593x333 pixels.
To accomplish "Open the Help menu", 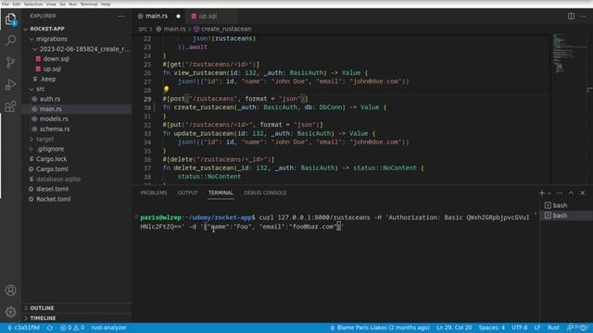I will click(x=106, y=4).
